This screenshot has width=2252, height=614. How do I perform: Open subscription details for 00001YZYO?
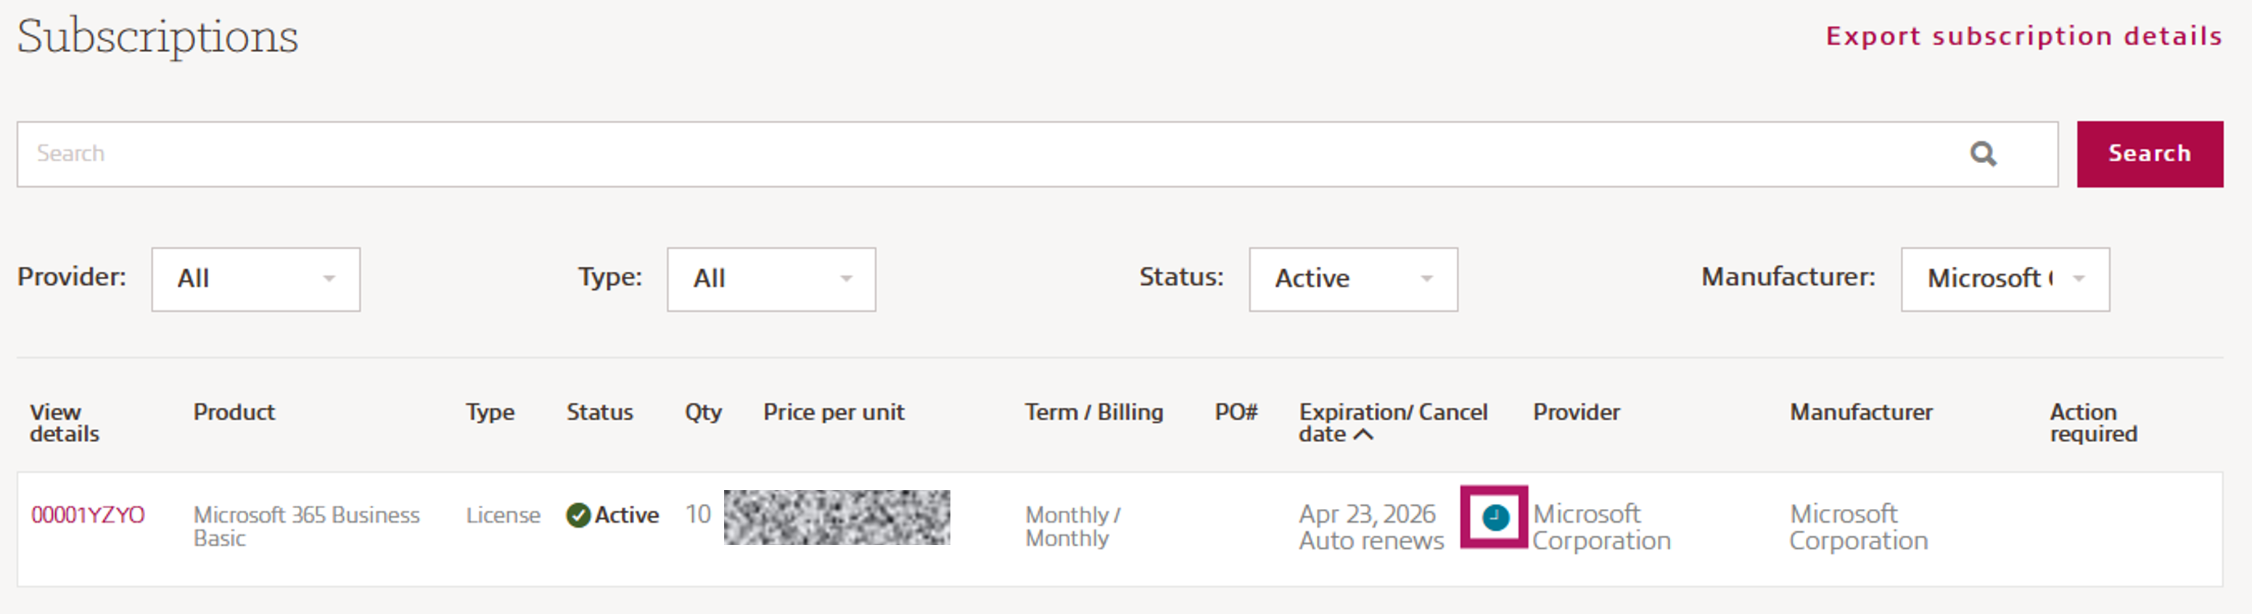point(89,515)
